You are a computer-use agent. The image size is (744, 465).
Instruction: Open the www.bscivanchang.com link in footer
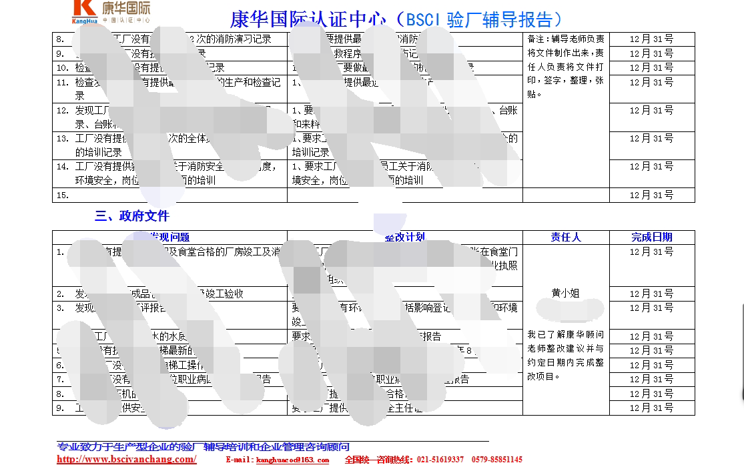coord(127,459)
